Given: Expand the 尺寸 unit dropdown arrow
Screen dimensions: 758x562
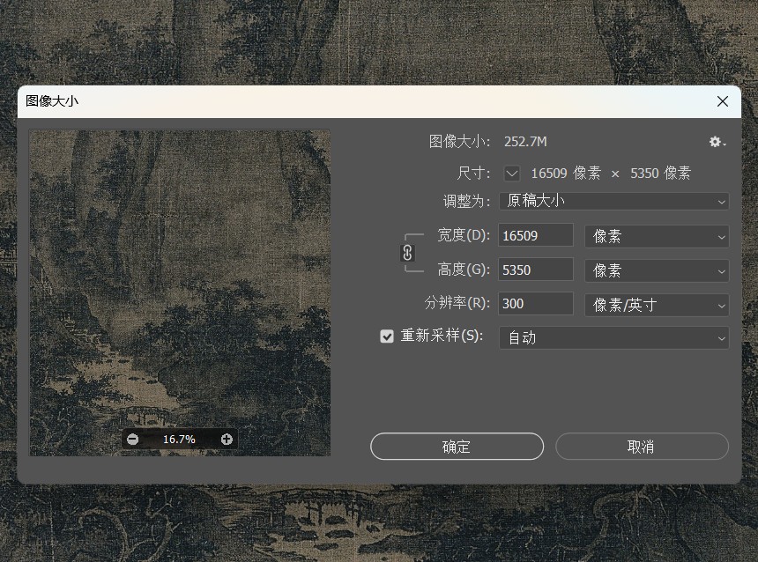Looking at the screenshot, I should pos(512,173).
